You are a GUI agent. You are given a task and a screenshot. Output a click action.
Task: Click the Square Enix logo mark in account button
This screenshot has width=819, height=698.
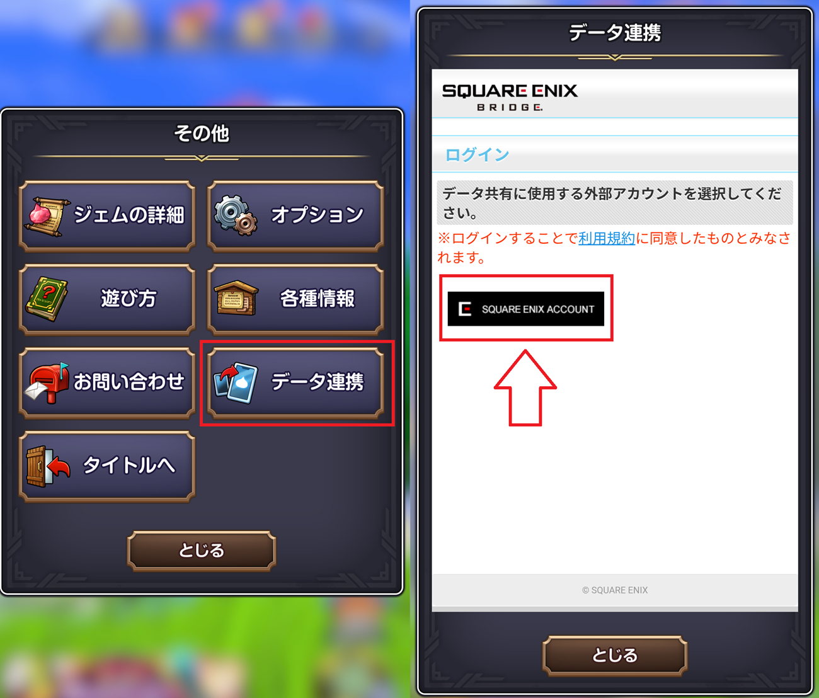(x=465, y=309)
